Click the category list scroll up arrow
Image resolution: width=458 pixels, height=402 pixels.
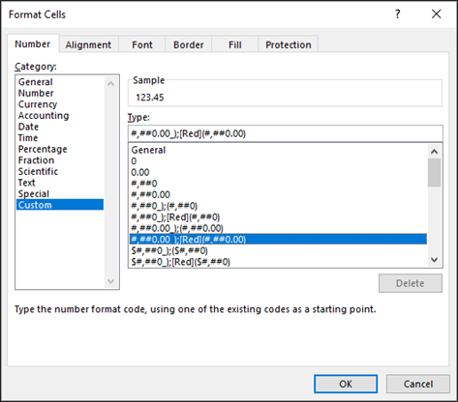click(x=110, y=84)
